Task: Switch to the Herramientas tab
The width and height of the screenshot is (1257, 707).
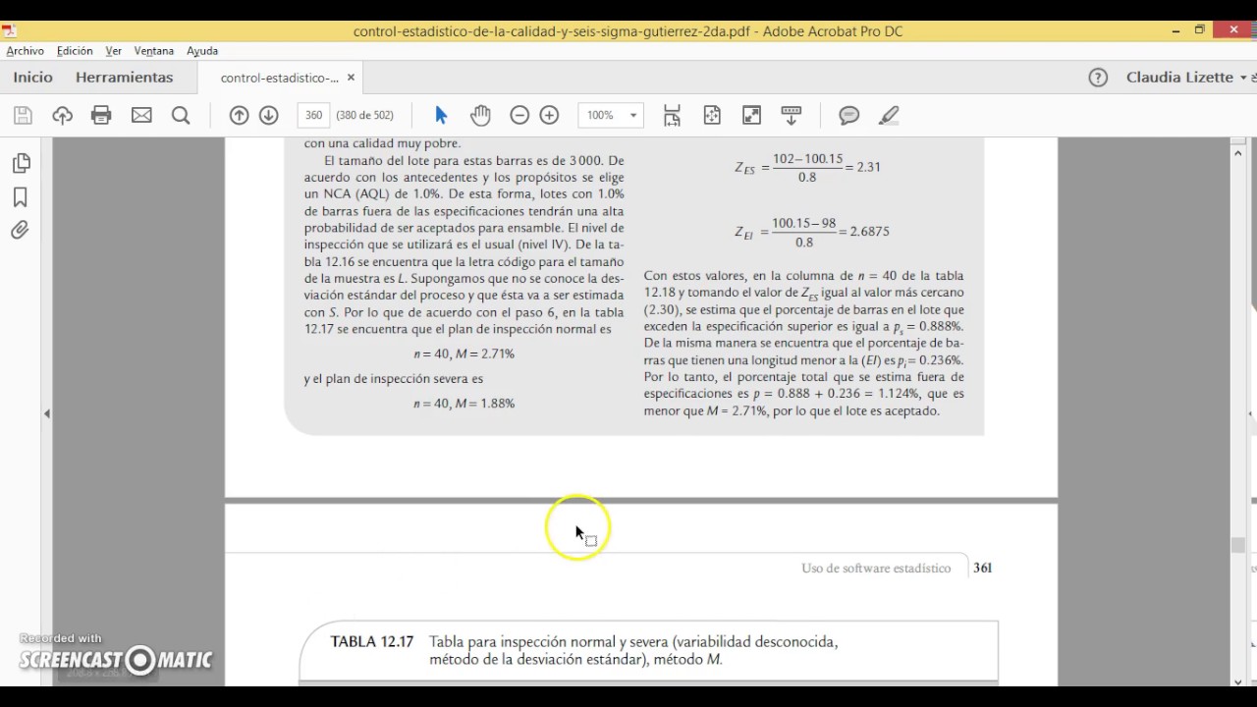Action: (x=124, y=78)
